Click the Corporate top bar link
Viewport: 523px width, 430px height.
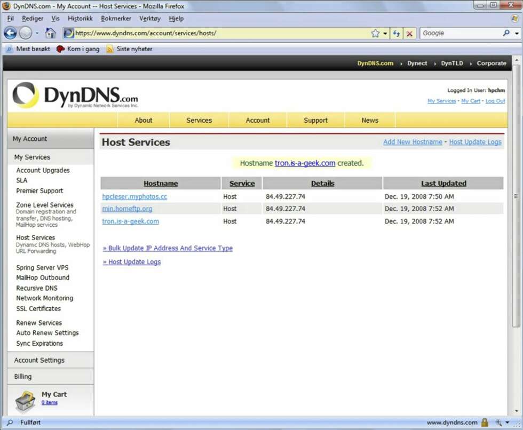coord(492,63)
